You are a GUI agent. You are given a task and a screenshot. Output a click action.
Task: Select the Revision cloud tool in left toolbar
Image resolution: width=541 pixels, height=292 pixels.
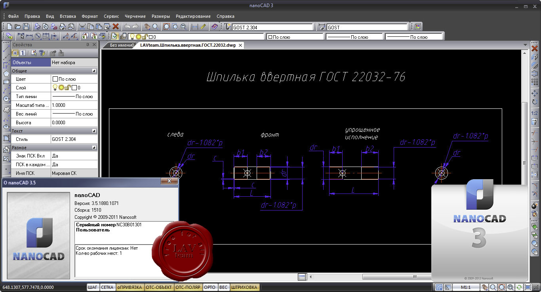click(6, 110)
